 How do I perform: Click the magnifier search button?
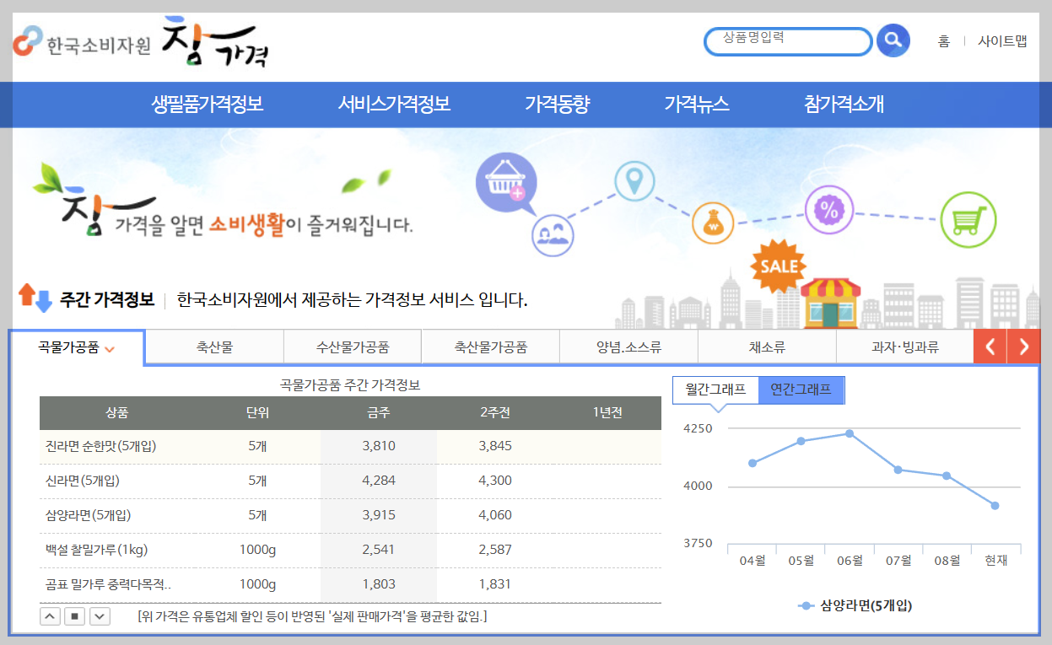(893, 40)
